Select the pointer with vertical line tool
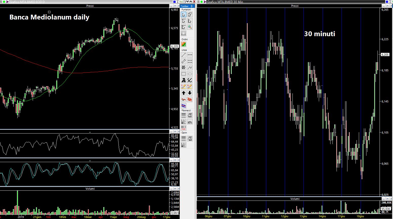393x219 pixels. point(190,21)
